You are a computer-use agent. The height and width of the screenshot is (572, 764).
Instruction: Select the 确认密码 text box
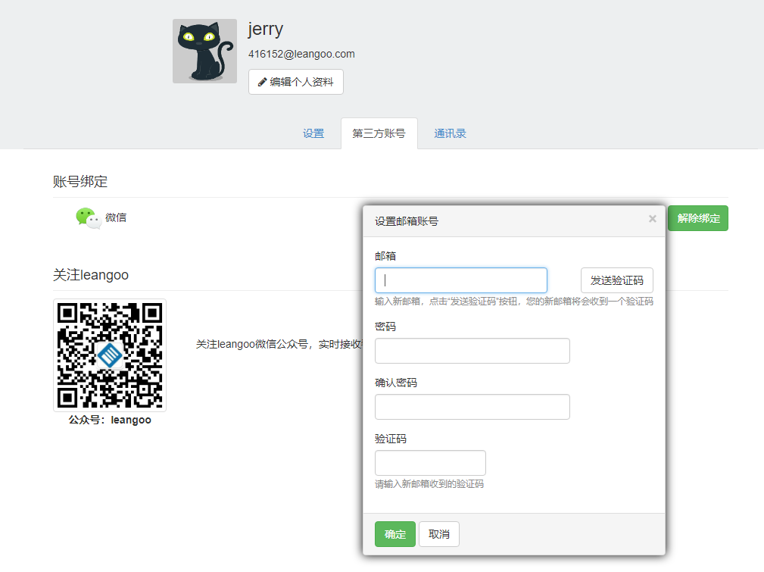(472, 407)
